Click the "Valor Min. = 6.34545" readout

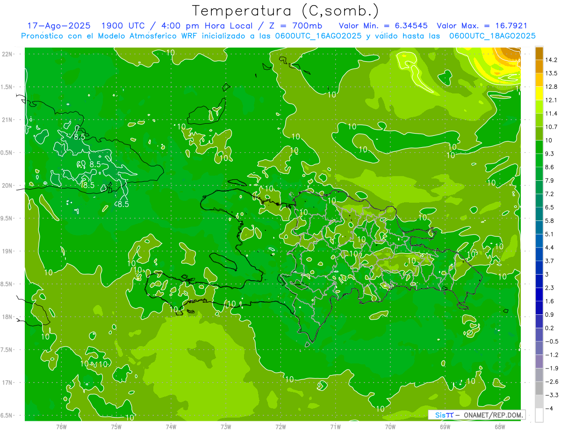[383, 26]
